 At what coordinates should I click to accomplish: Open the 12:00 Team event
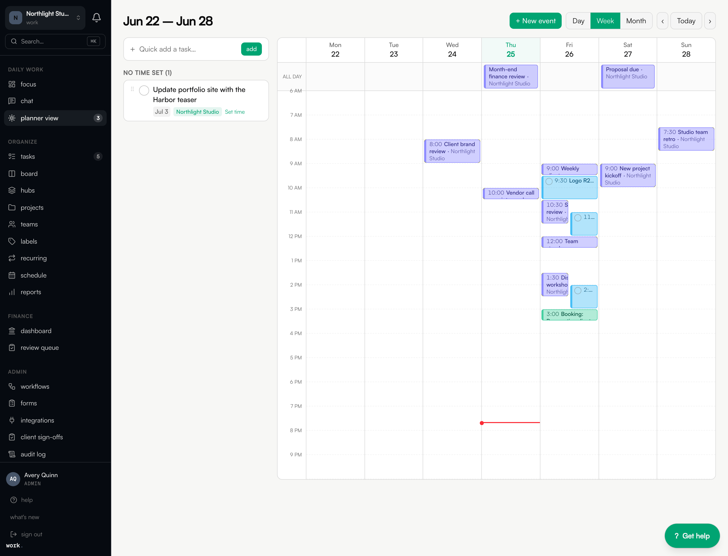click(569, 242)
